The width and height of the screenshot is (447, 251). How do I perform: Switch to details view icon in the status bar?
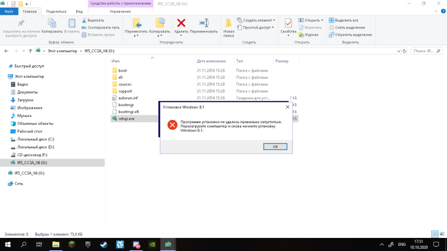tap(434, 234)
